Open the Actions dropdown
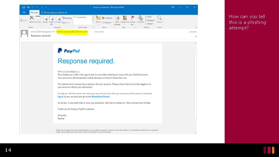 coord(107,23)
